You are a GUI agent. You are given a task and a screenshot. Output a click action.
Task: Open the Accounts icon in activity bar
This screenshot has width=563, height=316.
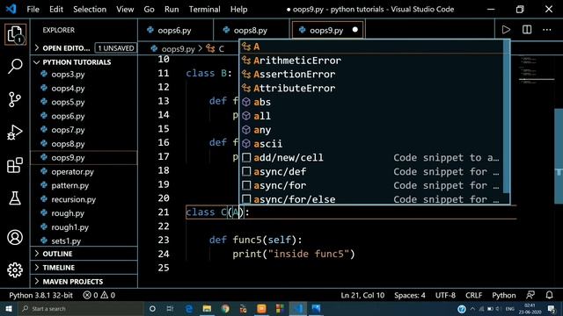15,237
